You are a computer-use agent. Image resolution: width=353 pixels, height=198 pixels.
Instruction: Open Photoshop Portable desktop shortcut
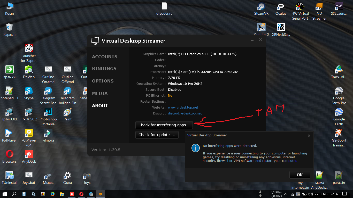click(x=48, y=112)
